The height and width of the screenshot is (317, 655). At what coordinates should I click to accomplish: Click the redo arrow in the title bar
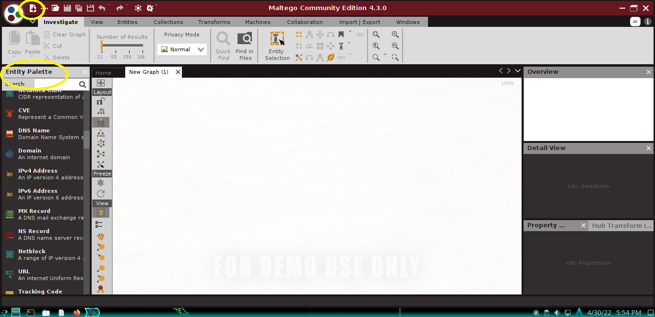click(119, 8)
